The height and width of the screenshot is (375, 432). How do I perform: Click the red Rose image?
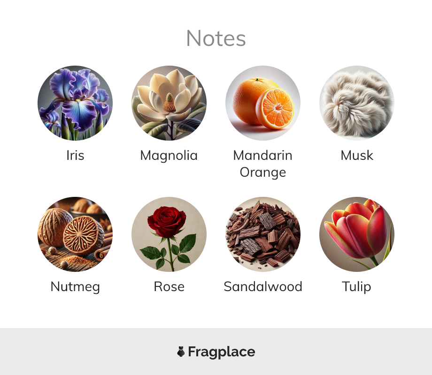pyautogui.click(x=169, y=234)
